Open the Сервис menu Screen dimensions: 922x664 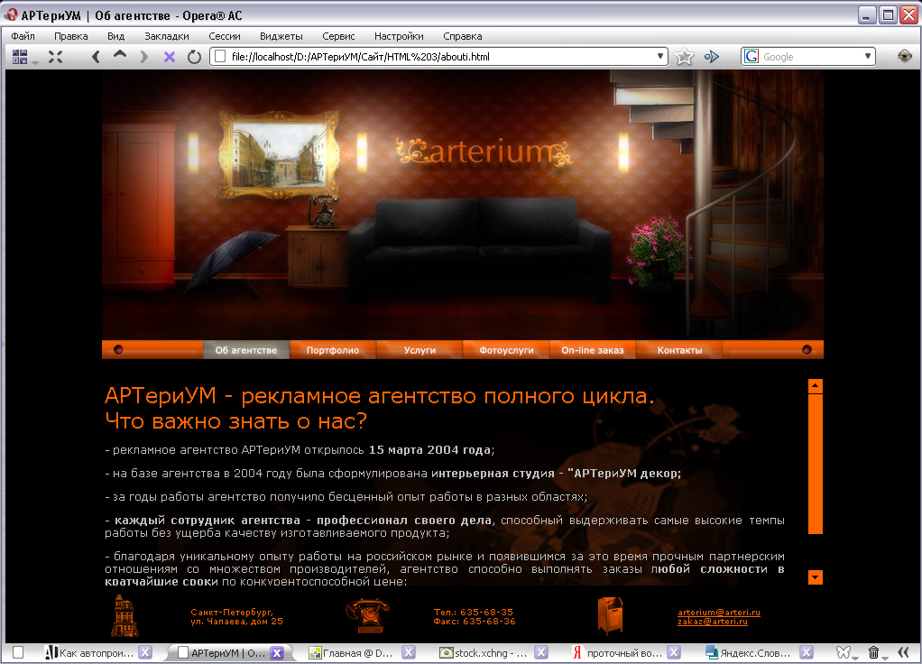338,36
